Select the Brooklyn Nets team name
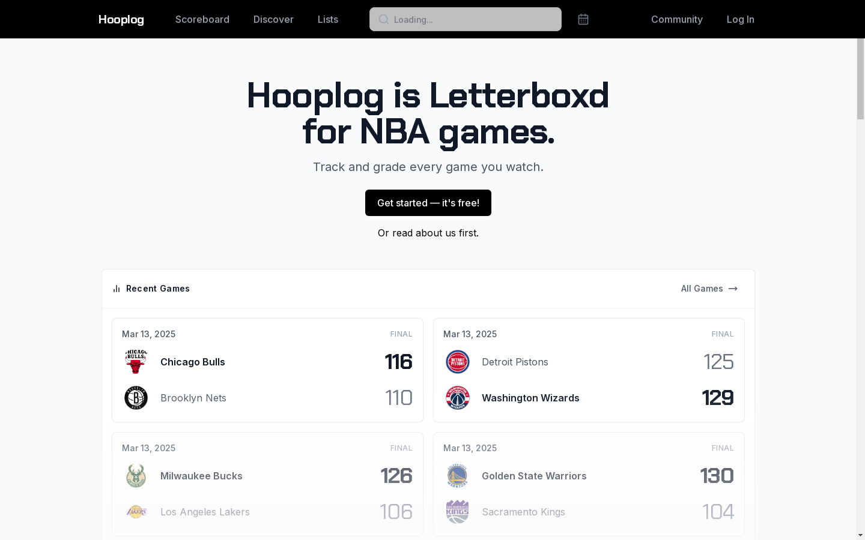The image size is (865, 540). point(193,398)
